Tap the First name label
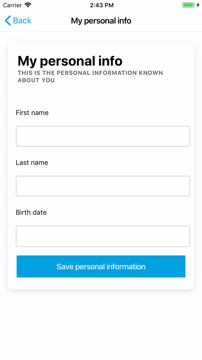Image resolution: width=202 pixels, height=360 pixels. tap(32, 113)
